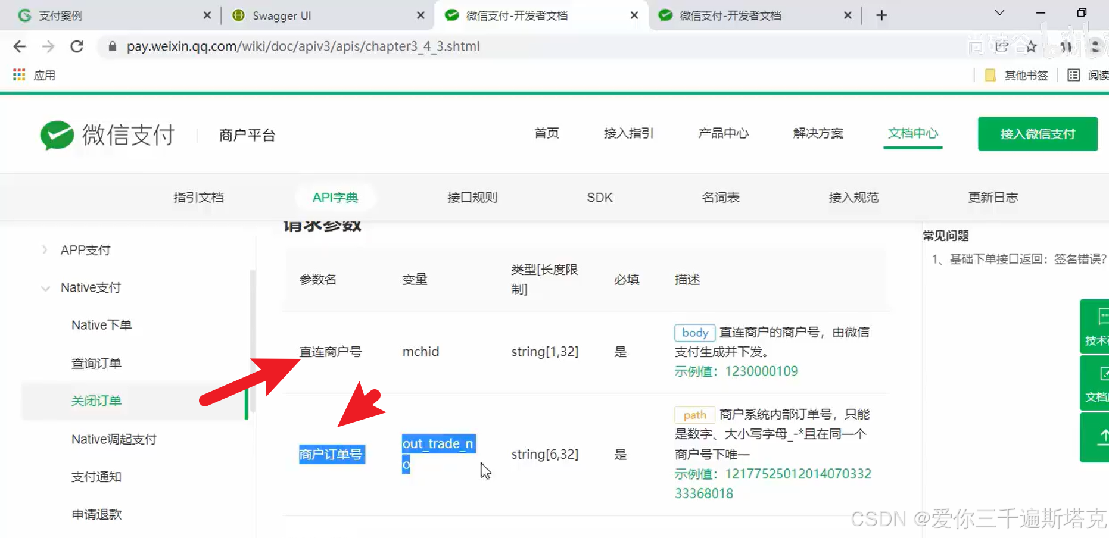Click the sidebar scrollbar

[253, 341]
